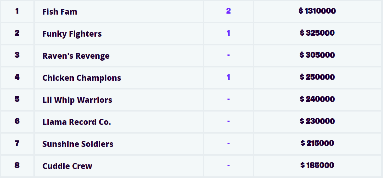Click Funky Fighters' purple win count 1

(229, 33)
